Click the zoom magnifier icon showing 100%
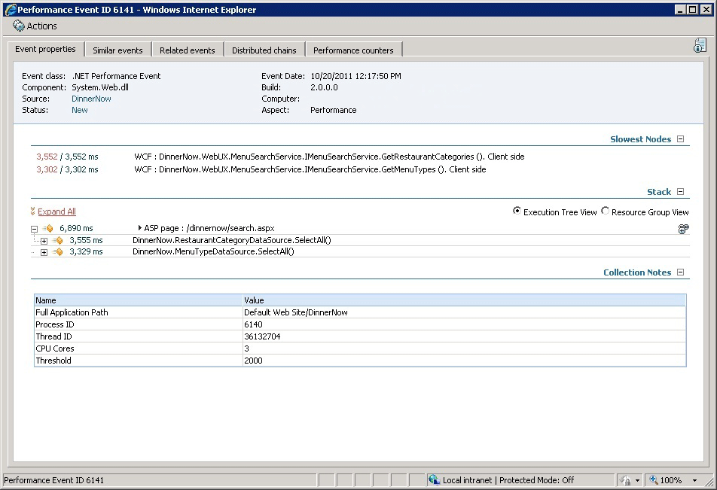The image size is (717, 490). coord(654,480)
